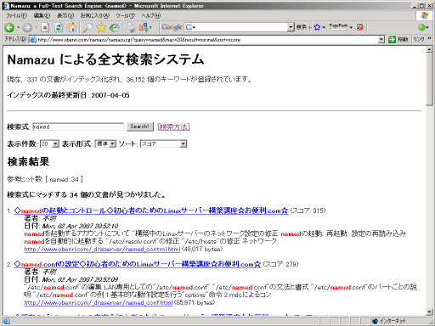Click the (スコア: 279) text

[x=280, y=264]
